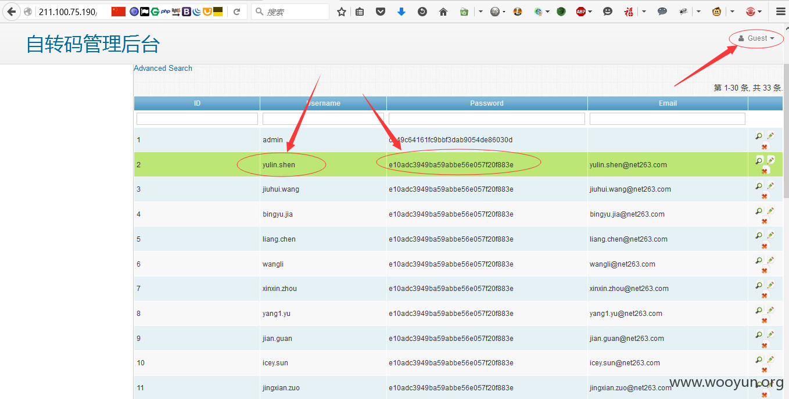Edit the jiuhui.wang record

tap(770, 186)
